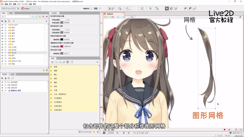Expand the 前刘海 folder
Image resolution: width=244 pixels, height=137 pixels.
point(9,50)
